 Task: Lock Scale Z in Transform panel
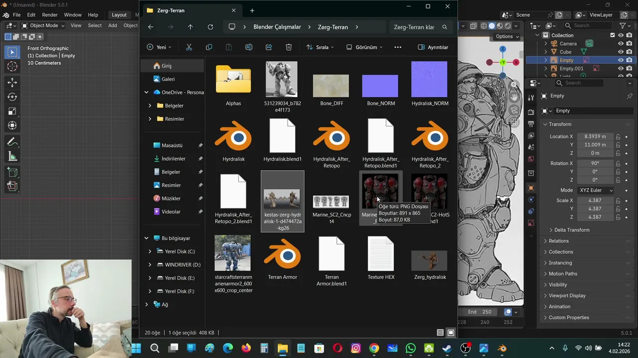pyautogui.click(x=618, y=217)
